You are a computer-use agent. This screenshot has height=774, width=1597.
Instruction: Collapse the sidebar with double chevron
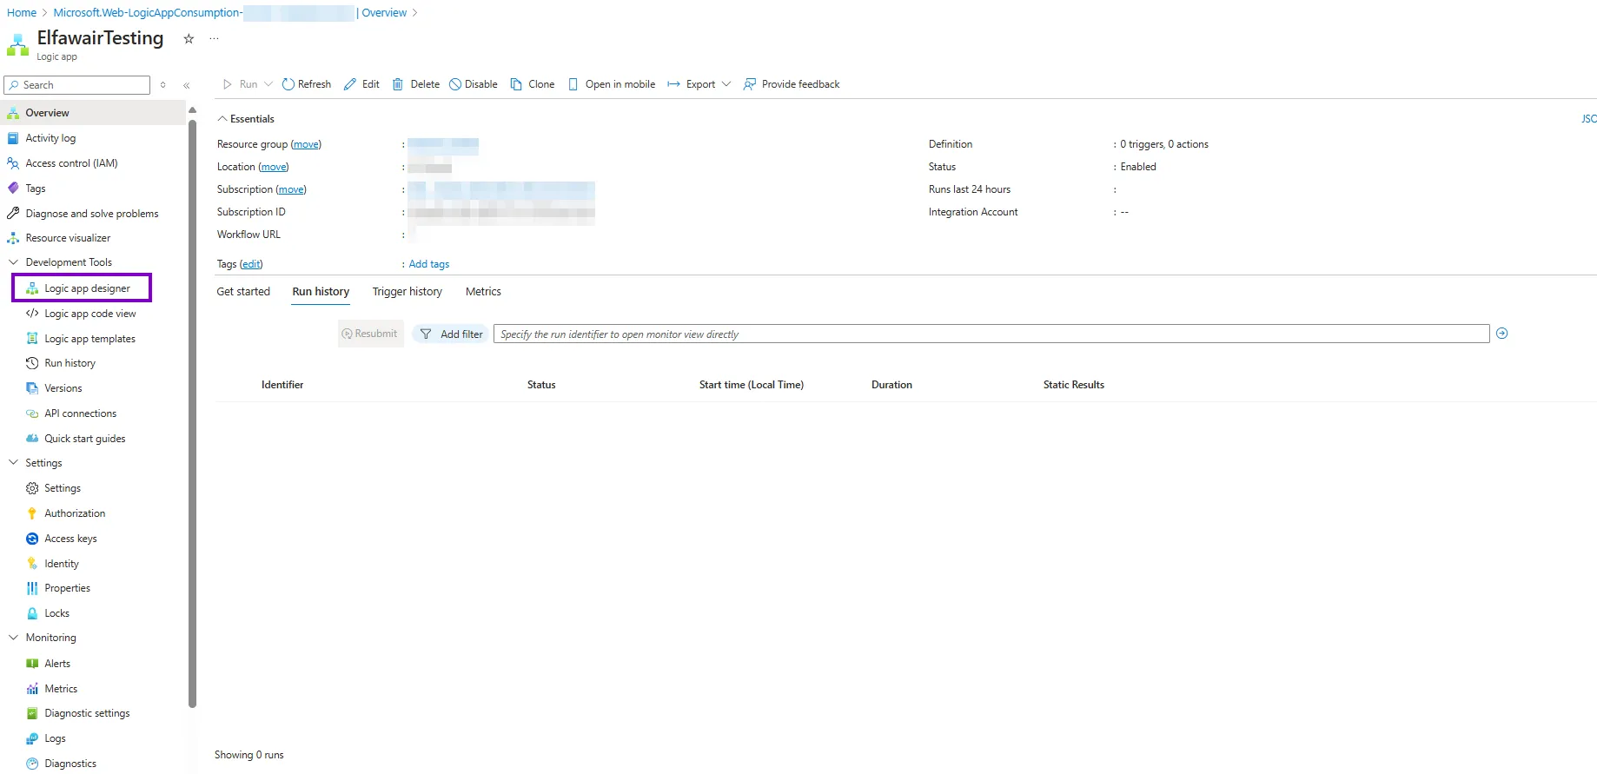(187, 85)
